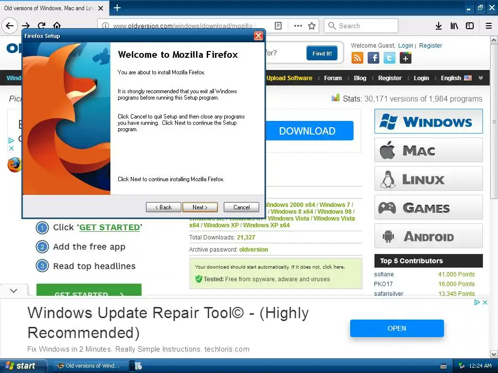Click the RSS feed icon
Screen dimensions: 498x373
pos(357,58)
